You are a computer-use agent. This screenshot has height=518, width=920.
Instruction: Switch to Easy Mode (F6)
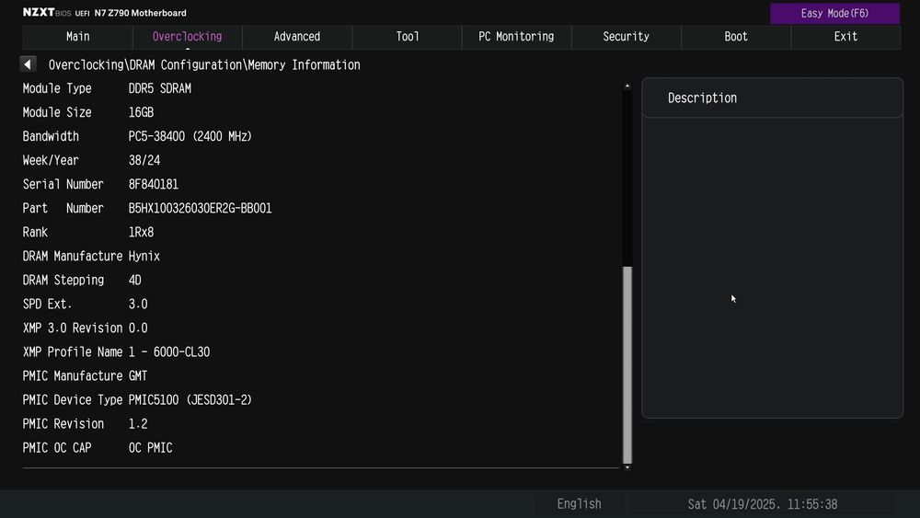834,13
